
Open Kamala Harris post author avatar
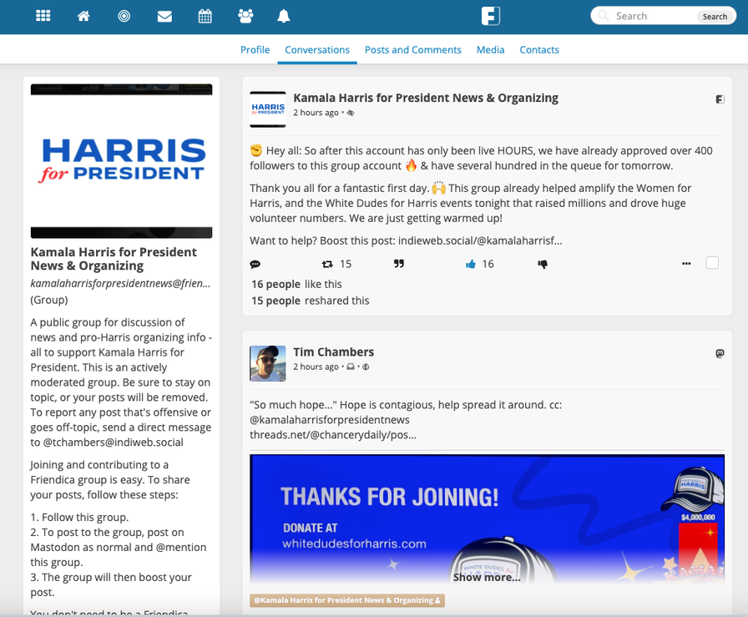(268, 109)
